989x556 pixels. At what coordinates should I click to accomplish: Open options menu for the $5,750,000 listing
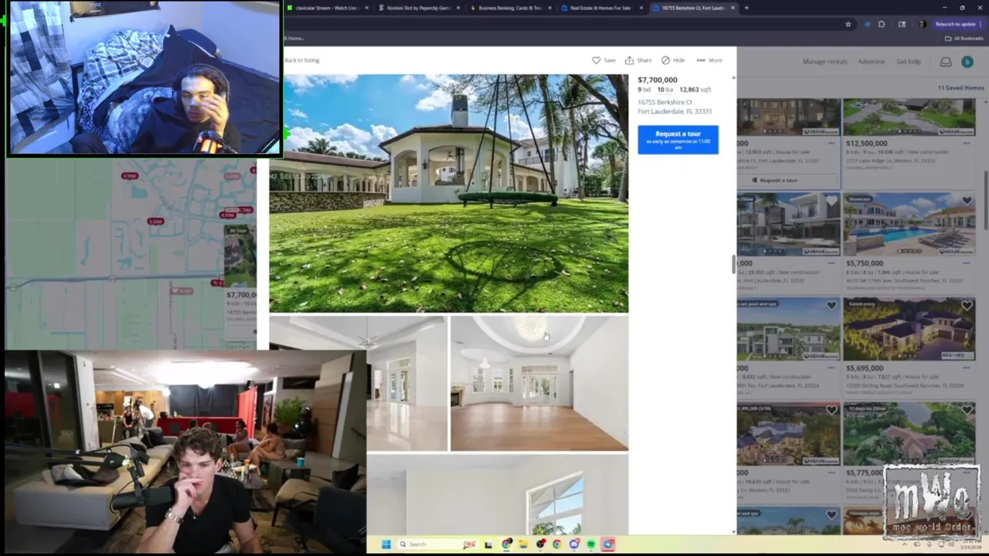coord(967,263)
